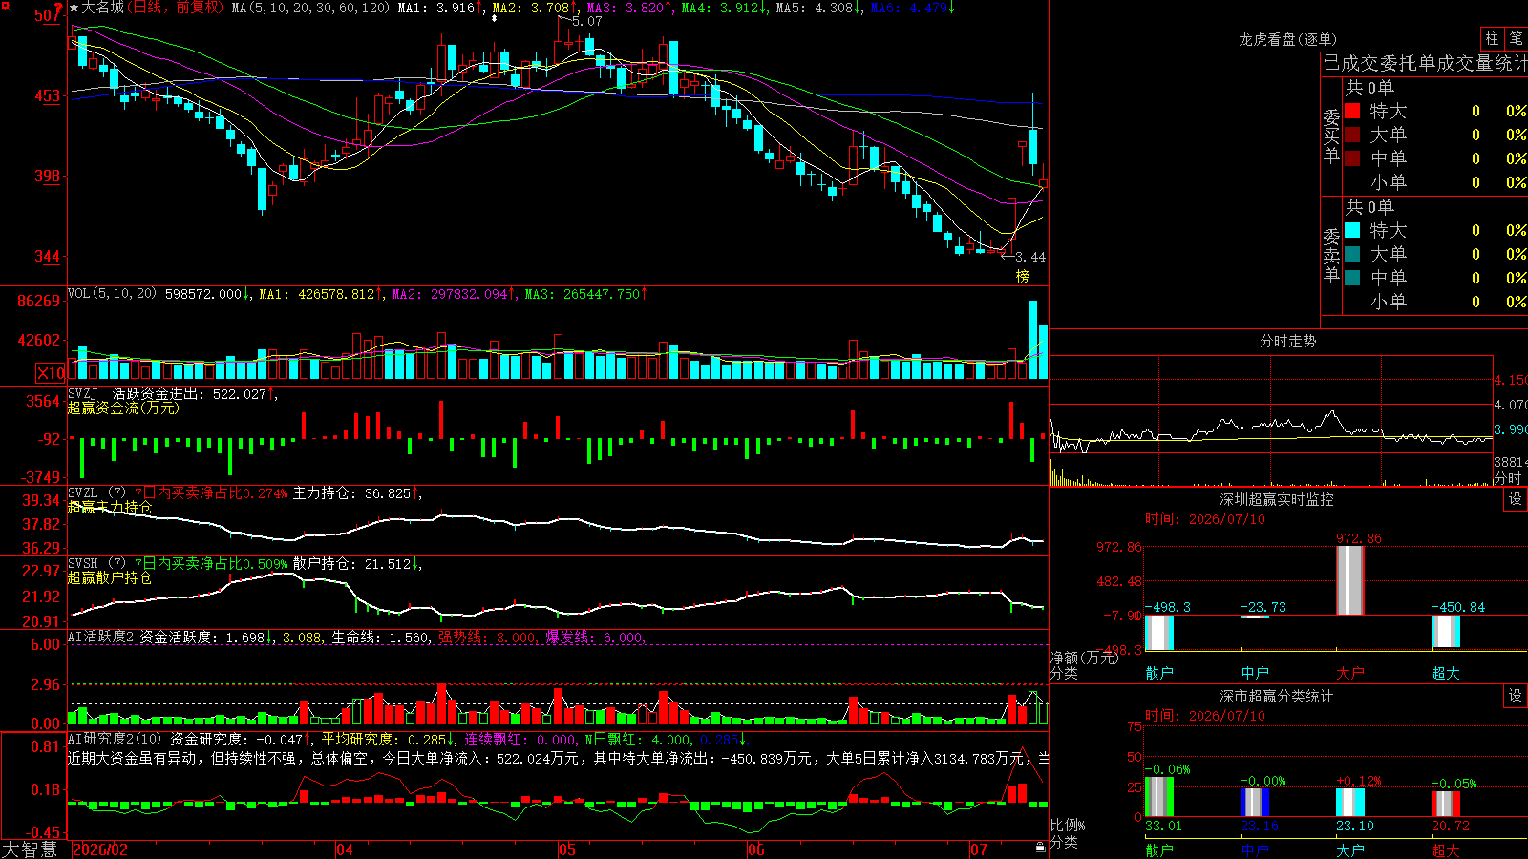Click the SVZJ indicator name
Image resolution: width=1528 pixels, height=859 pixels.
83,393
